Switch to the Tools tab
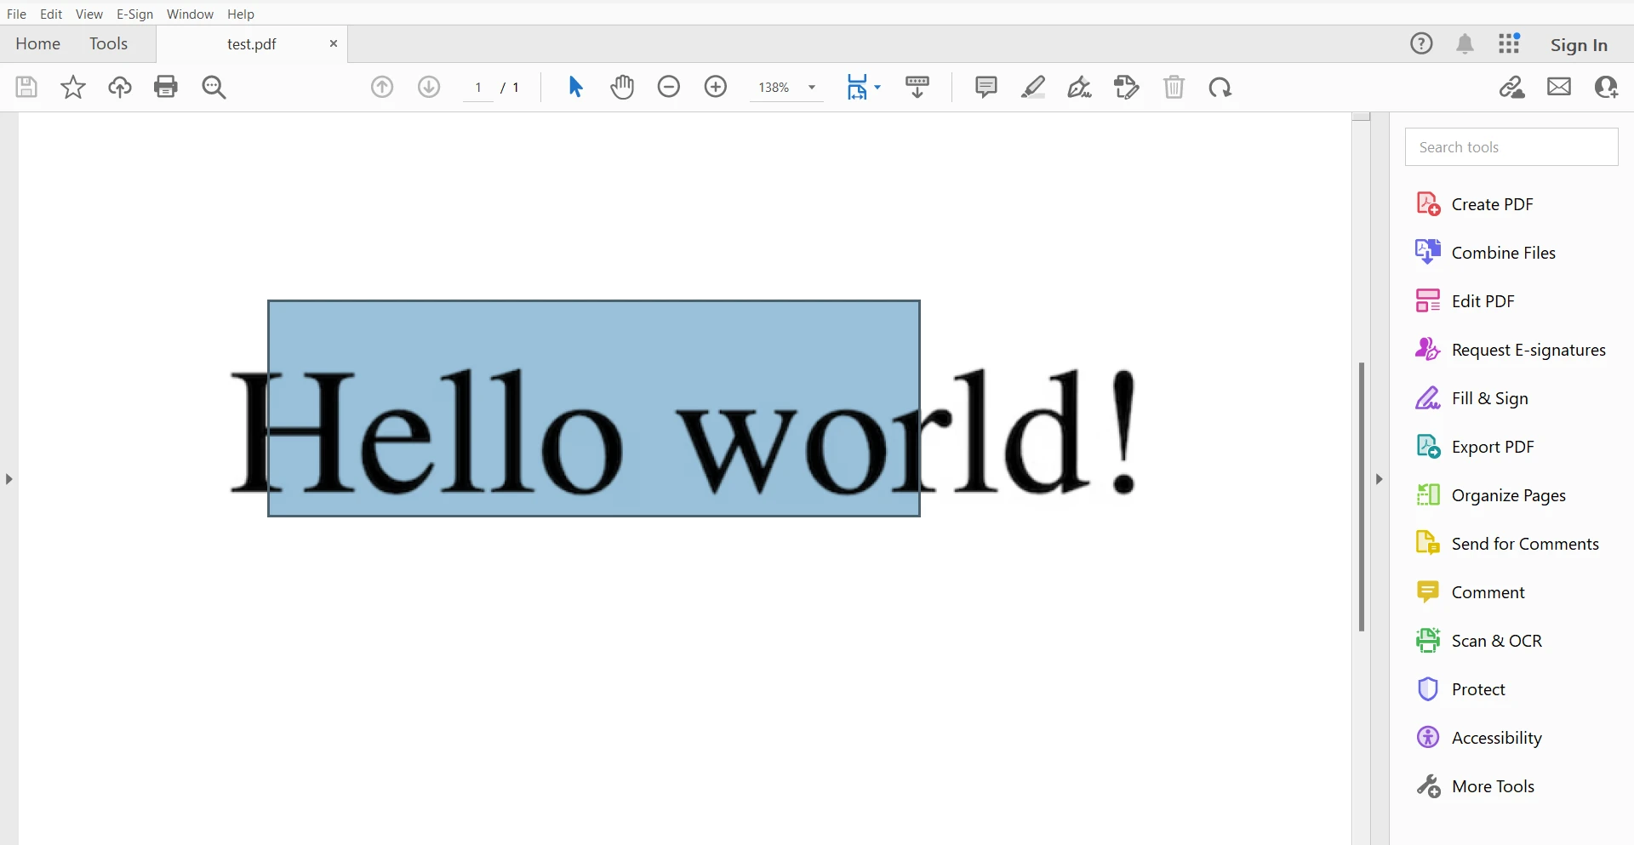Viewport: 1634px width, 845px height. [108, 44]
